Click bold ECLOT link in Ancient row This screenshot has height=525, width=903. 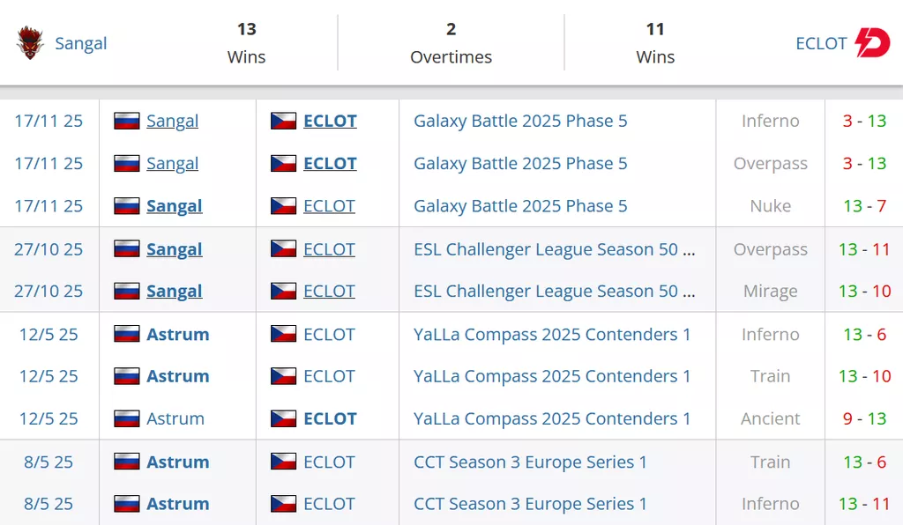tap(330, 419)
